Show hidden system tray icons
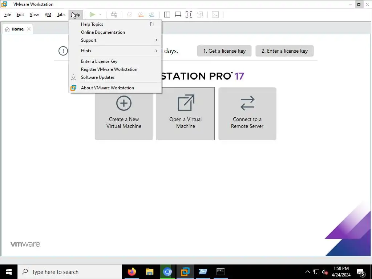 pos(307,272)
